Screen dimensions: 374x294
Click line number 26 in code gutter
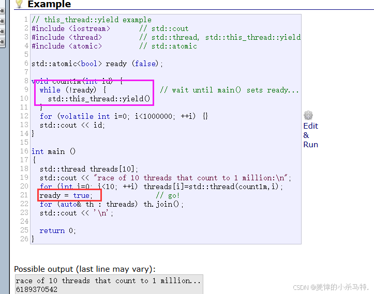(x=24, y=239)
